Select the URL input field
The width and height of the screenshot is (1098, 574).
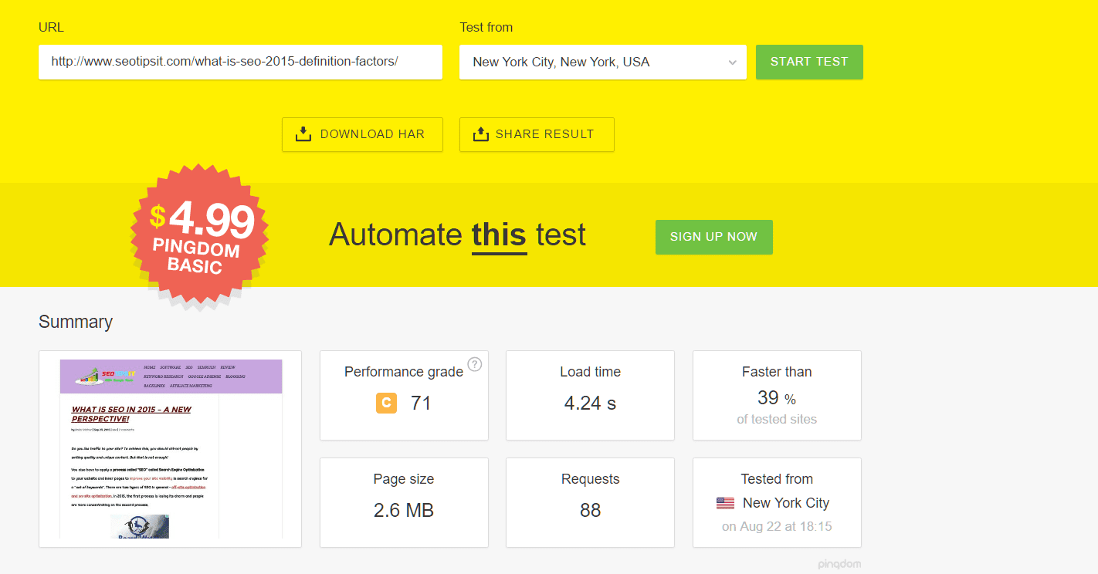(x=240, y=62)
